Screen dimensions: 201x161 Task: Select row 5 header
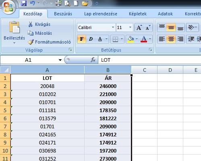(5, 110)
